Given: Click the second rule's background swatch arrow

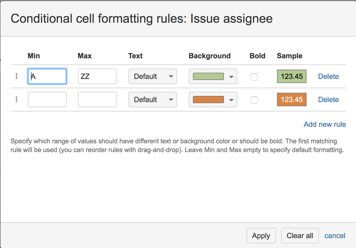Looking at the screenshot, I should (x=232, y=99).
